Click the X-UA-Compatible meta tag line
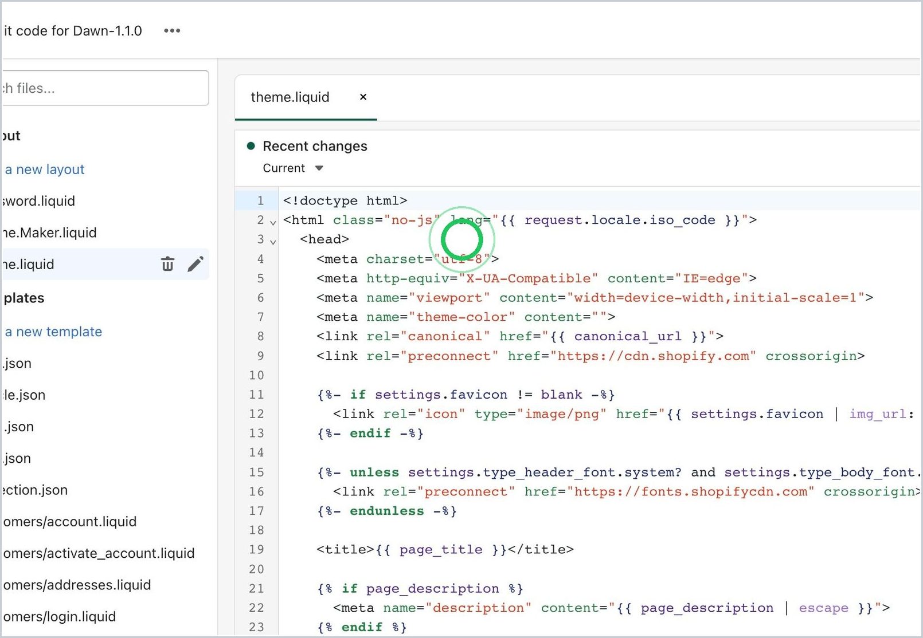923x638 pixels. click(537, 278)
